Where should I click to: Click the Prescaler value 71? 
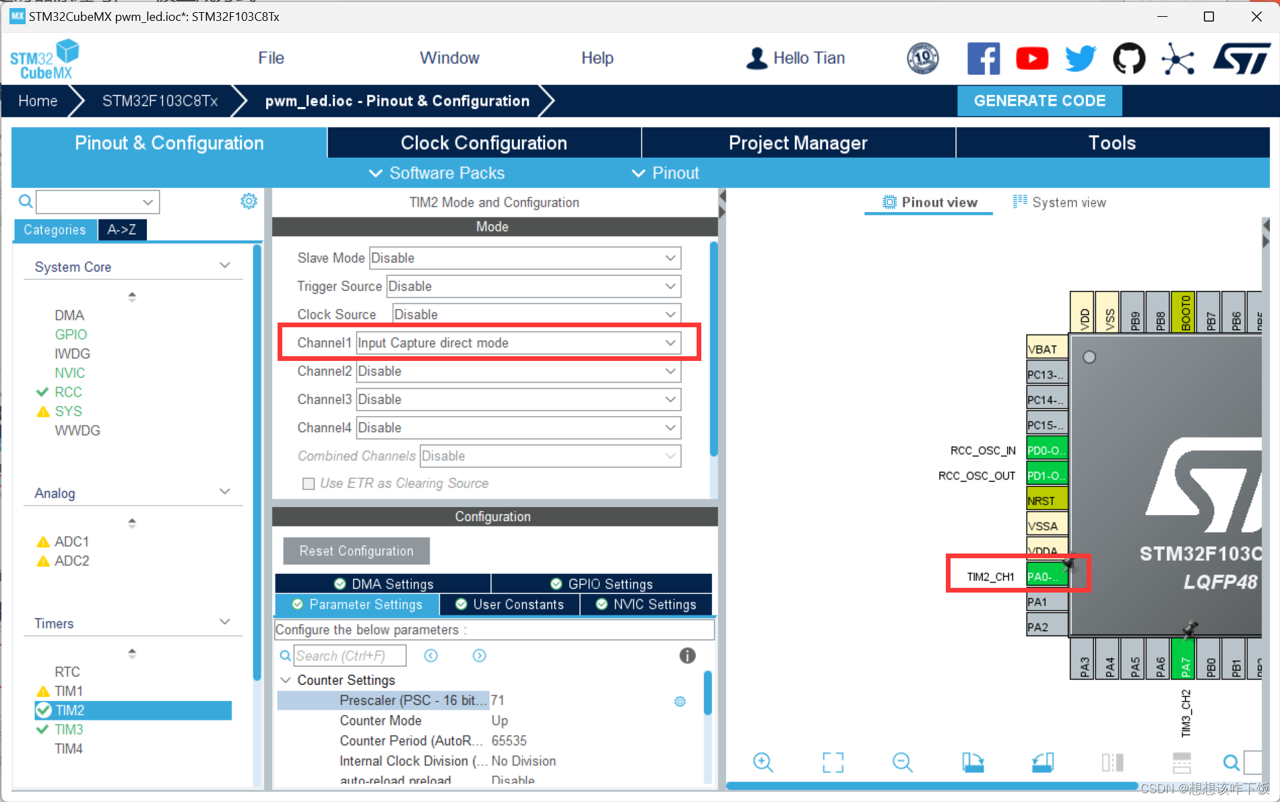pos(498,700)
